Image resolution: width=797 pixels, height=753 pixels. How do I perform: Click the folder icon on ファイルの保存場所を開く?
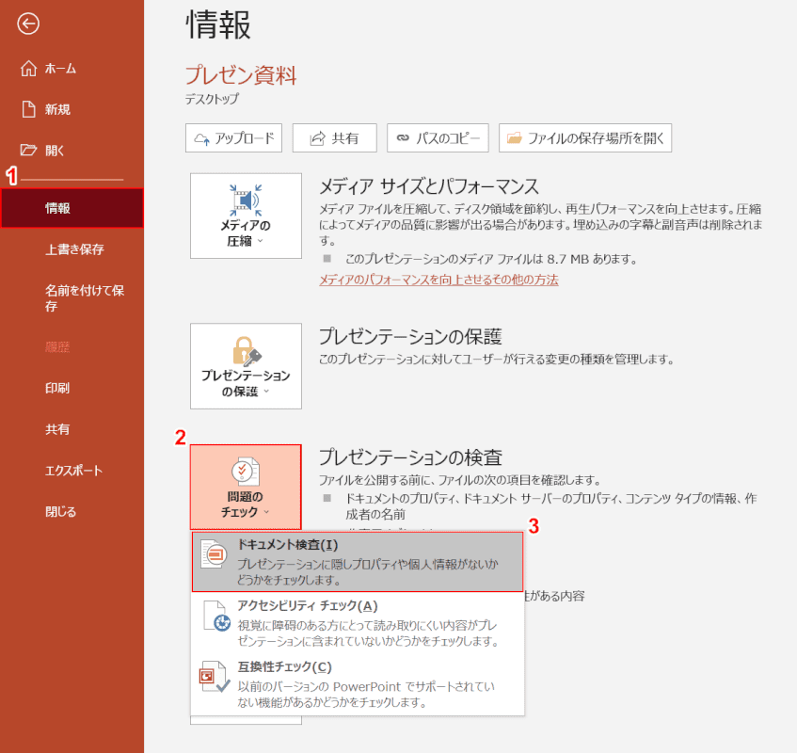coord(514,137)
